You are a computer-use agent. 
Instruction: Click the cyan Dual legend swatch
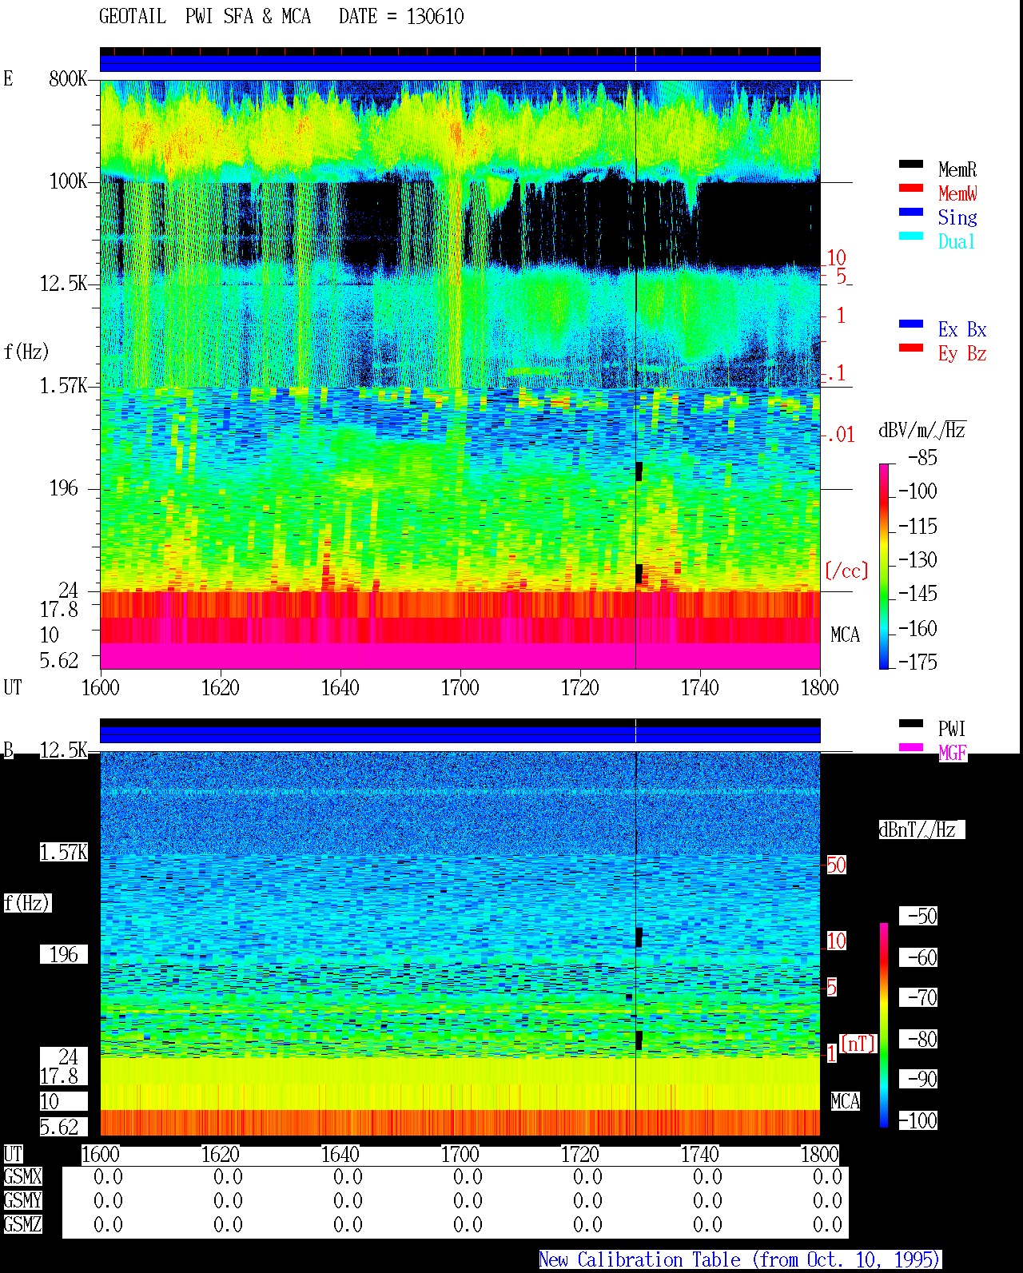pyautogui.click(x=910, y=237)
